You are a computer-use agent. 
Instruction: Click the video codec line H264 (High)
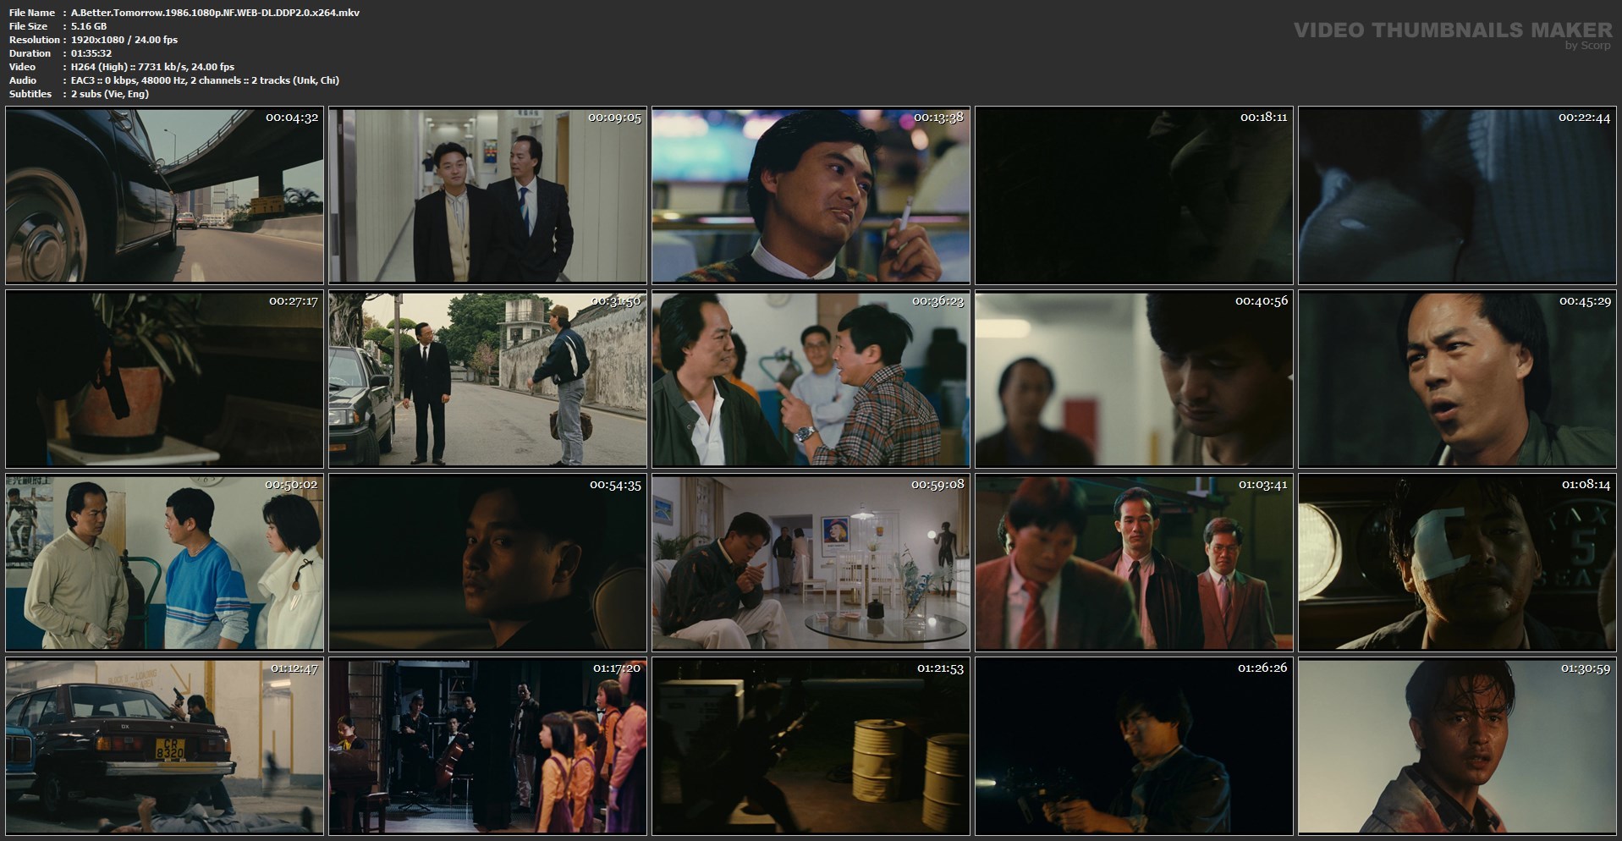pyautogui.click(x=152, y=67)
